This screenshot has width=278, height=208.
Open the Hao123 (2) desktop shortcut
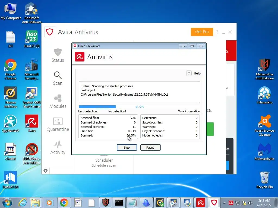(x=11, y=180)
